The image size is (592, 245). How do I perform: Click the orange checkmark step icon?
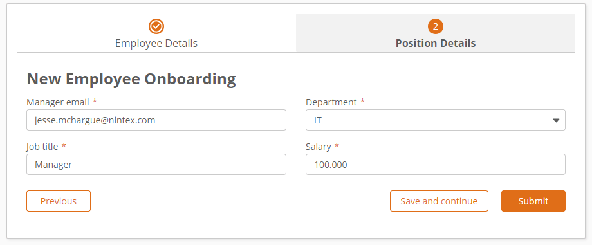(156, 26)
